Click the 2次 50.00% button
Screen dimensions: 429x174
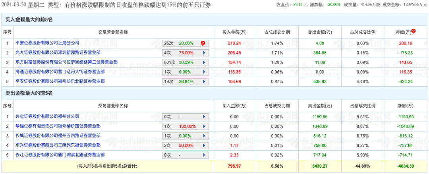click(x=186, y=145)
